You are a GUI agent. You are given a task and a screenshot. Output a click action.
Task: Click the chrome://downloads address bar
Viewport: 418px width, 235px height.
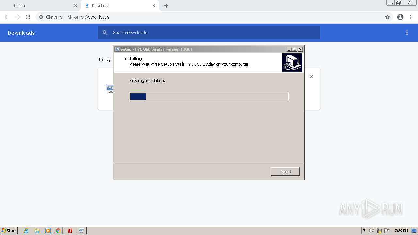click(x=214, y=17)
